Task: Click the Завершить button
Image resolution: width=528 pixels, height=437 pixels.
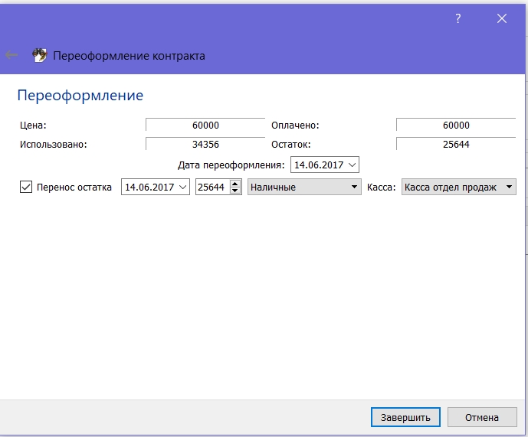Action: [x=405, y=417]
